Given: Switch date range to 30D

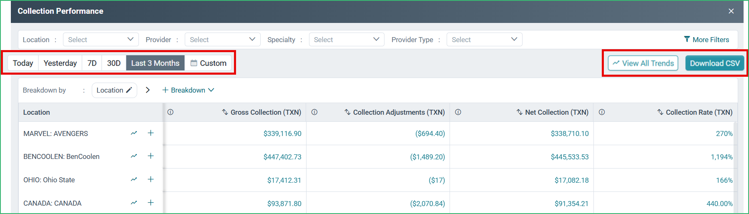Looking at the screenshot, I should pos(114,63).
